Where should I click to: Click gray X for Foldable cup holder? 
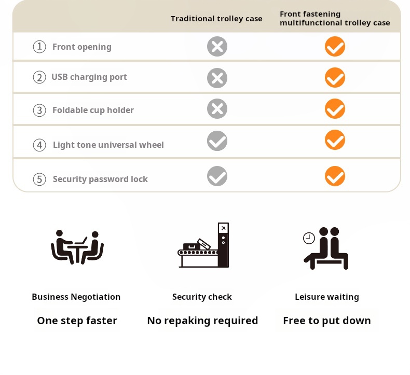pyautogui.click(x=217, y=109)
